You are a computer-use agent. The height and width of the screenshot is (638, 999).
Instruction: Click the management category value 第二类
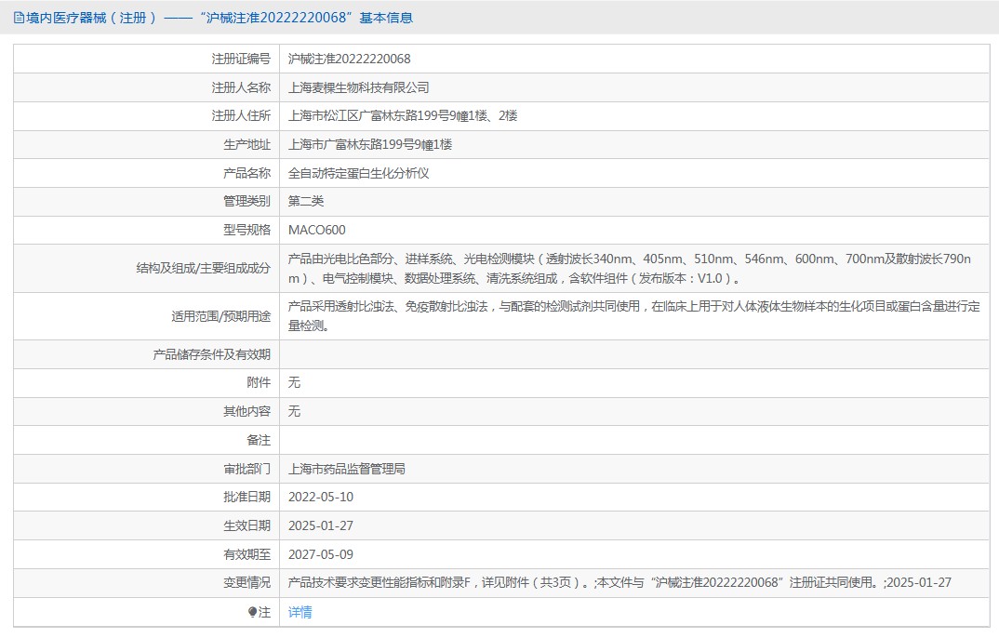click(306, 201)
